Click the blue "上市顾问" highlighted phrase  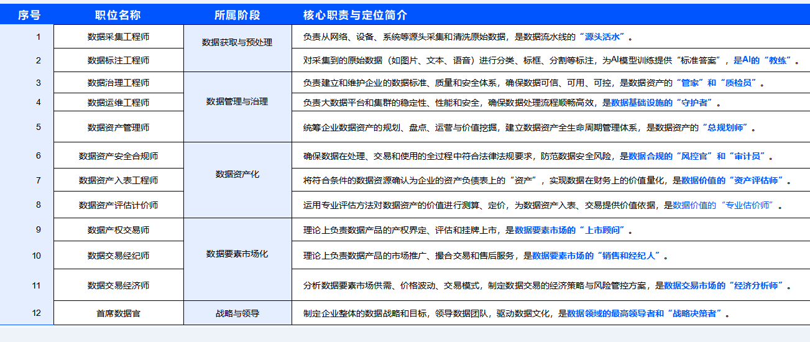604,230
